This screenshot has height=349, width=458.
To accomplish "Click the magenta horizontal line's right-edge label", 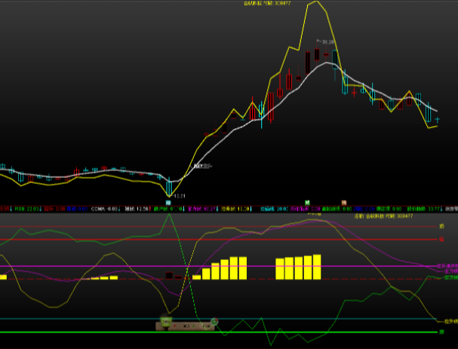I will click(x=447, y=266).
